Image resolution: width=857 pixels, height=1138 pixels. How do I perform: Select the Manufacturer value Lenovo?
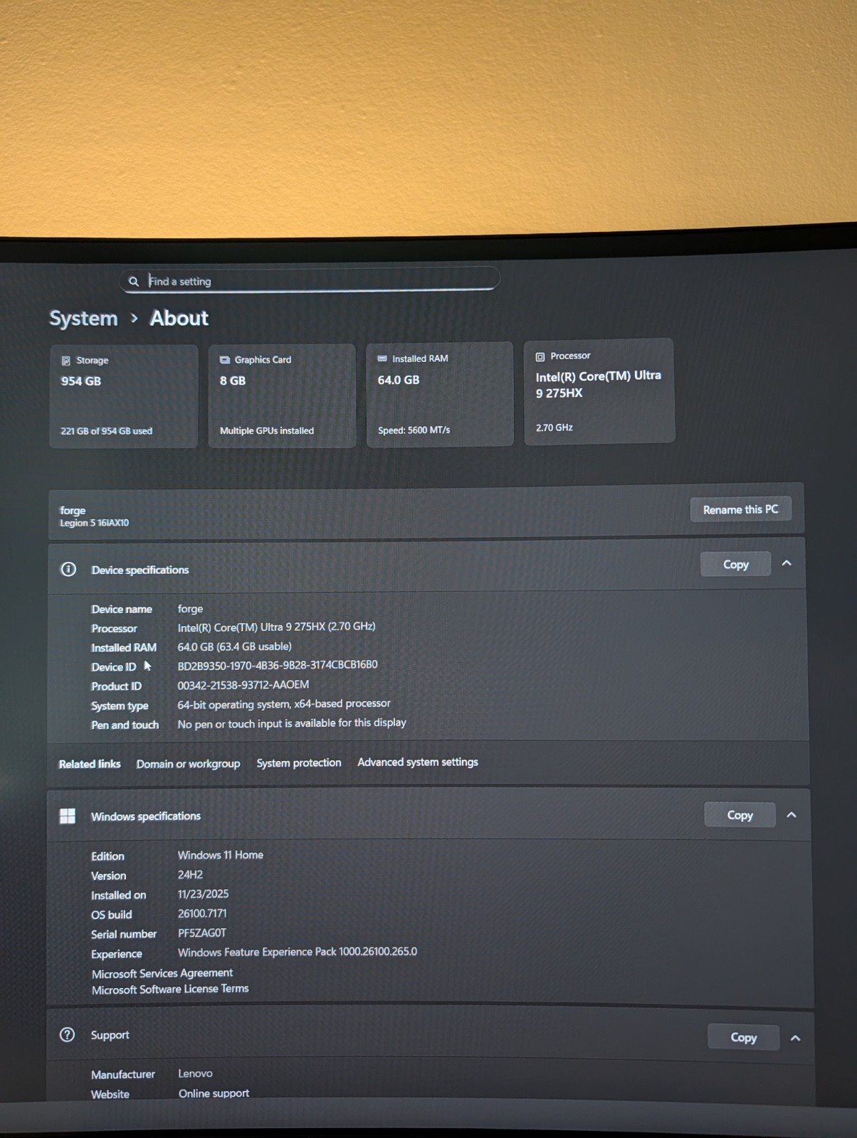pos(195,1073)
